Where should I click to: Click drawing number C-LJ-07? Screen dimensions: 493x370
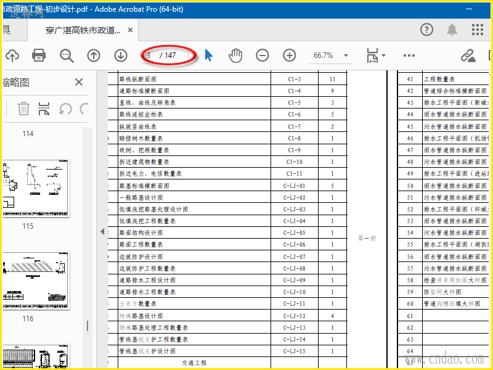[x=295, y=257]
